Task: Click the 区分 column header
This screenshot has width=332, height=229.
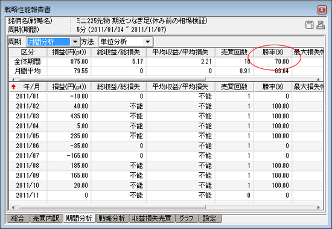Action: tap(28, 53)
